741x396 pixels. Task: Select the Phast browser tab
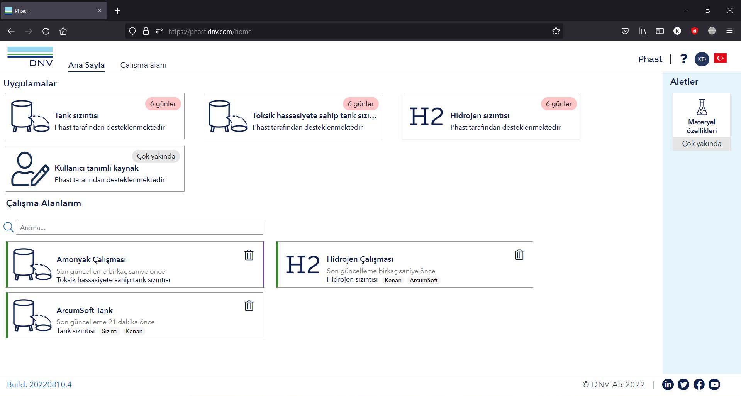pos(54,10)
